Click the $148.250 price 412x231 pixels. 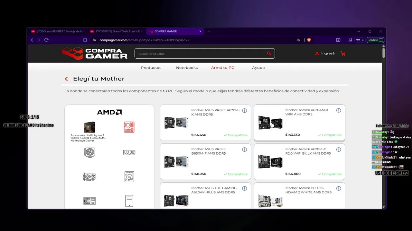[199, 174]
